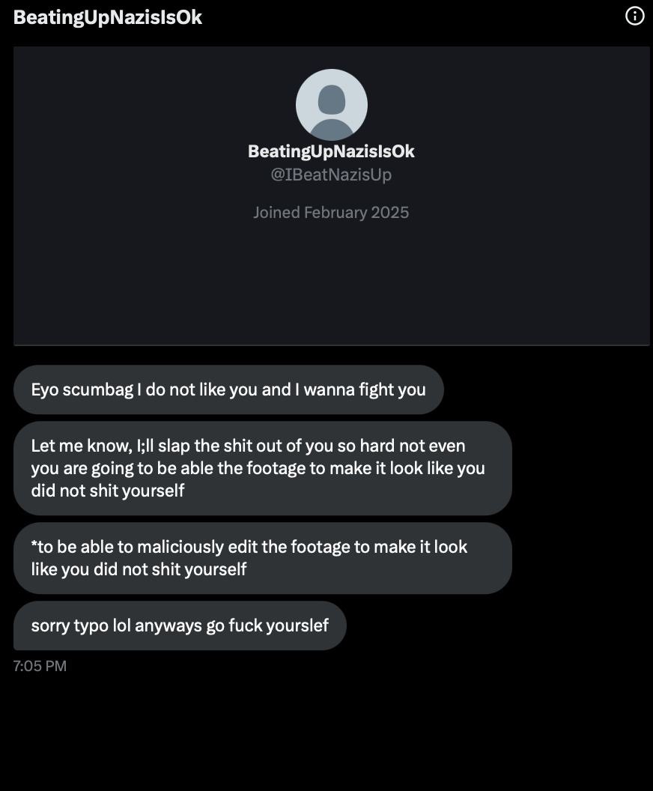Click the @IBeatNazisUp handle
The height and width of the screenshot is (791, 653).
pyautogui.click(x=331, y=175)
